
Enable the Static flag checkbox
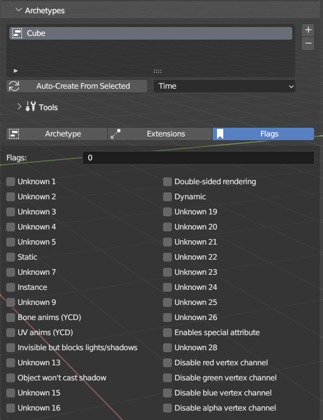click(11, 257)
